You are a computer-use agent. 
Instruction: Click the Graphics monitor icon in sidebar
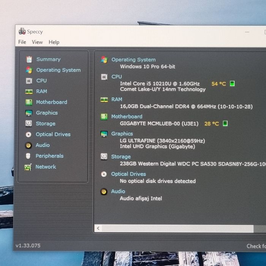(28, 113)
